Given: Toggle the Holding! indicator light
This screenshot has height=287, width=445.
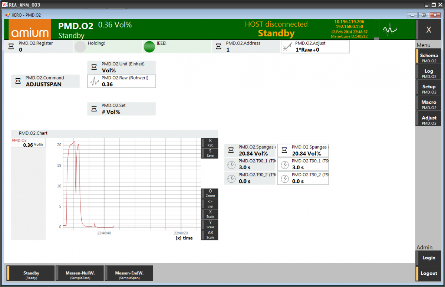Looking at the screenshot, I should click(80, 46).
